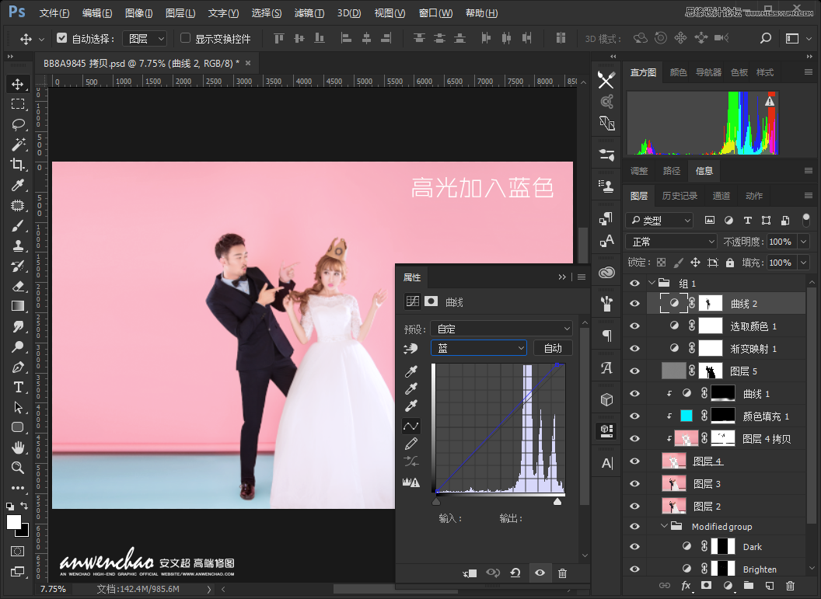Click the trash icon to delete the adjustment
Viewport: 821px width, 599px height.
(562, 573)
